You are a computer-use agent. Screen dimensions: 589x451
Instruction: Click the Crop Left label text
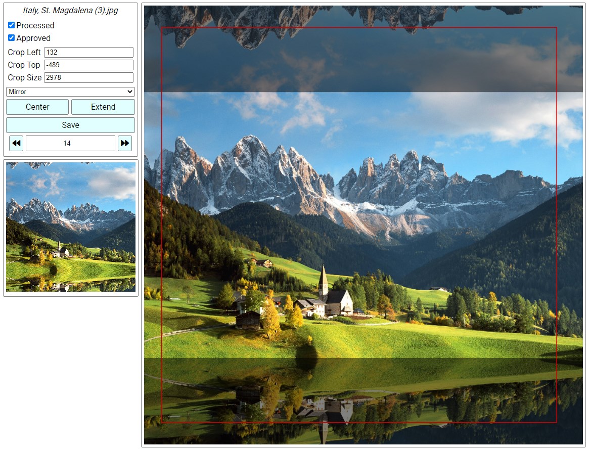point(24,53)
